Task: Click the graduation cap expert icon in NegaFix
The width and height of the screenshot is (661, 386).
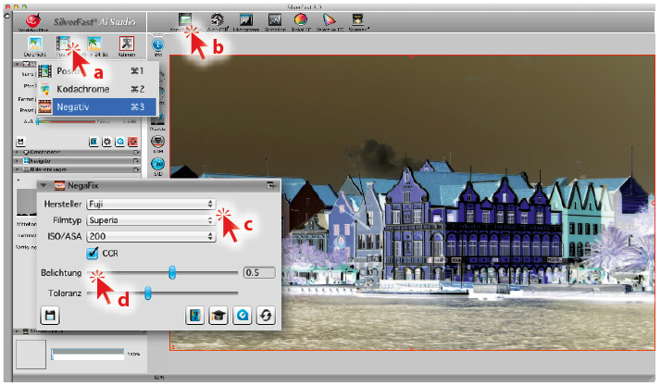Action: [x=219, y=317]
